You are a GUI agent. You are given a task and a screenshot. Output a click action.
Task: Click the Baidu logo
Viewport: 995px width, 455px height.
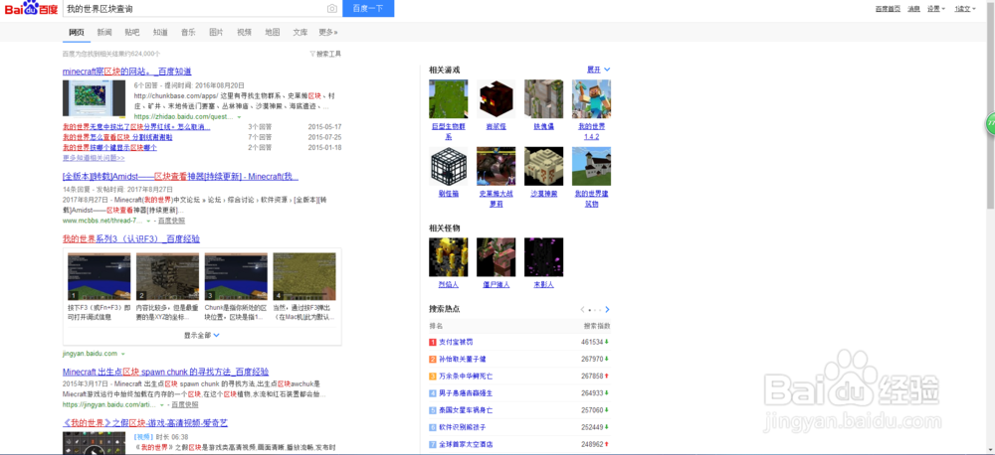coord(31,8)
